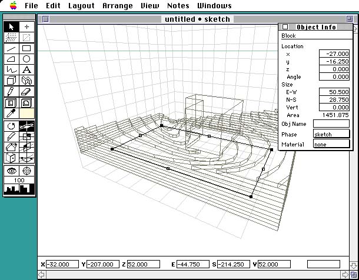The image size is (359, 280).
Task: Close the Object Info palette
Action: [285, 26]
